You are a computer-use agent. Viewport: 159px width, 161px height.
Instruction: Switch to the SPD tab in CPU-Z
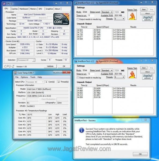[x=40, y=9]
